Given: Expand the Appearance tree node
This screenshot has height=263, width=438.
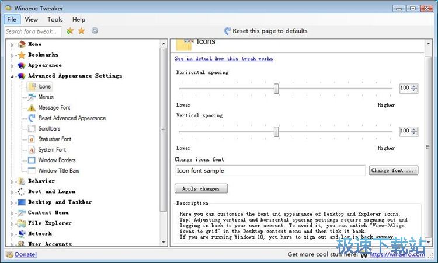Looking at the screenshot, I should [x=12, y=66].
